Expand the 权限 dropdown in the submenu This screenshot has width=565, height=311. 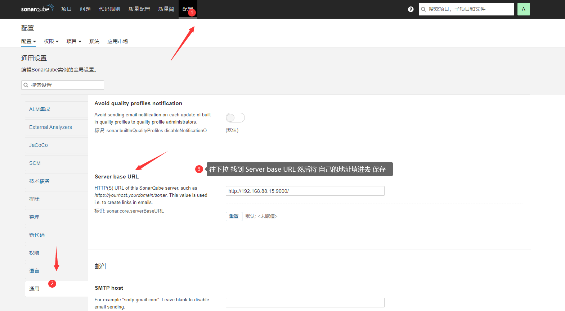coord(51,41)
